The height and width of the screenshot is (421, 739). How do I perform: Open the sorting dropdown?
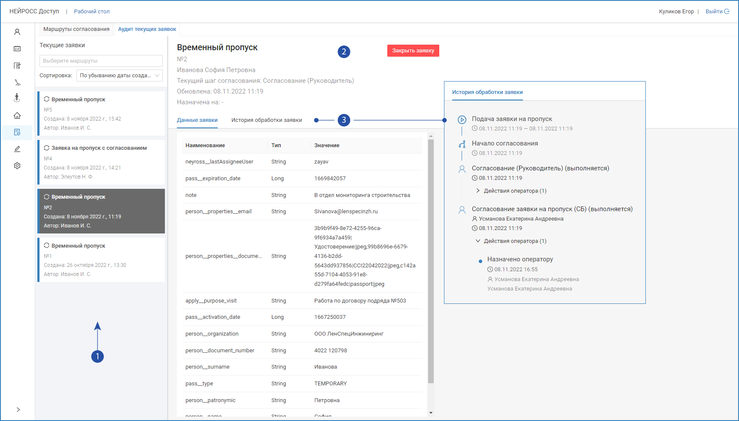pyautogui.click(x=119, y=76)
